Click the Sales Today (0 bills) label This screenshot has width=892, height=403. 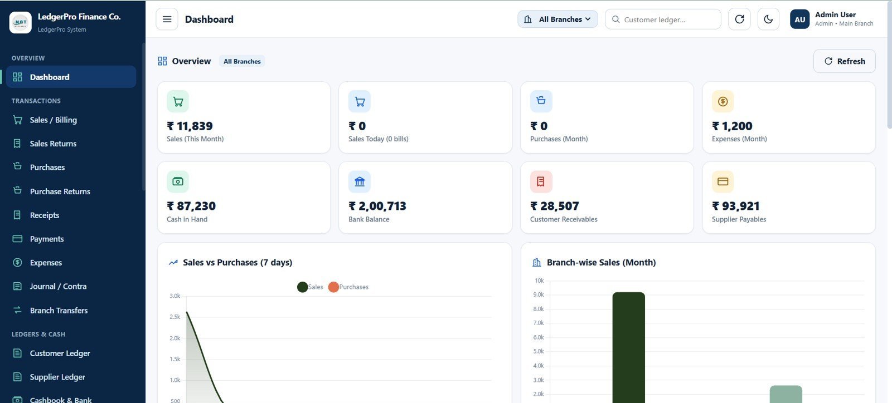[379, 139]
